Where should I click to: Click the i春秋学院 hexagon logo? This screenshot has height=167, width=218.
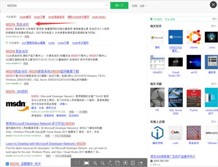(x=157, y=133)
